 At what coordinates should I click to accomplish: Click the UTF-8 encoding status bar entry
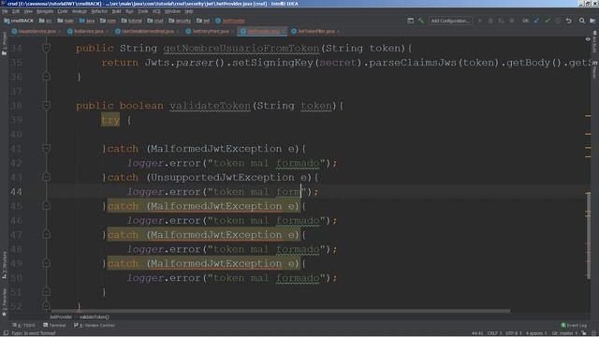[514, 333]
